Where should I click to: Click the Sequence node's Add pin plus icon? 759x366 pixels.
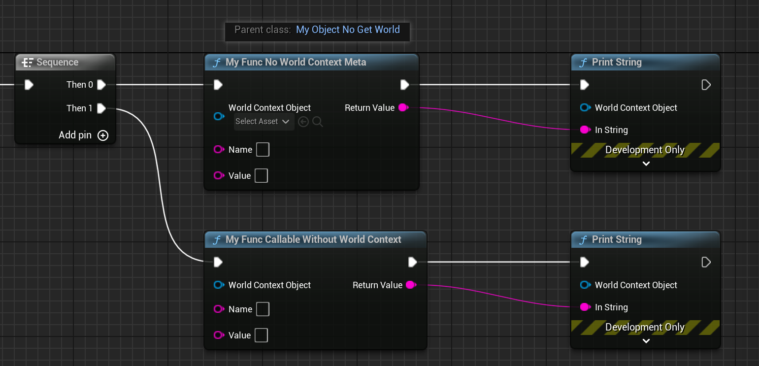pos(103,135)
